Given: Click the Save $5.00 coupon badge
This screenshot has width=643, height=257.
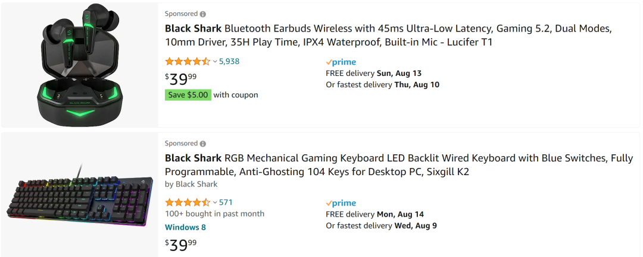Looking at the screenshot, I should [x=188, y=95].
